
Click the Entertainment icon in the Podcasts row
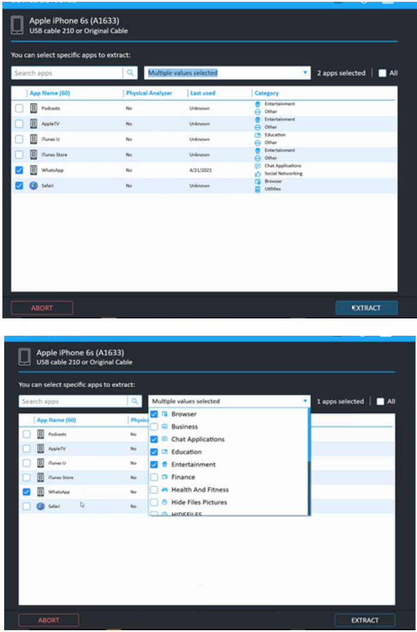tap(257, 104)
